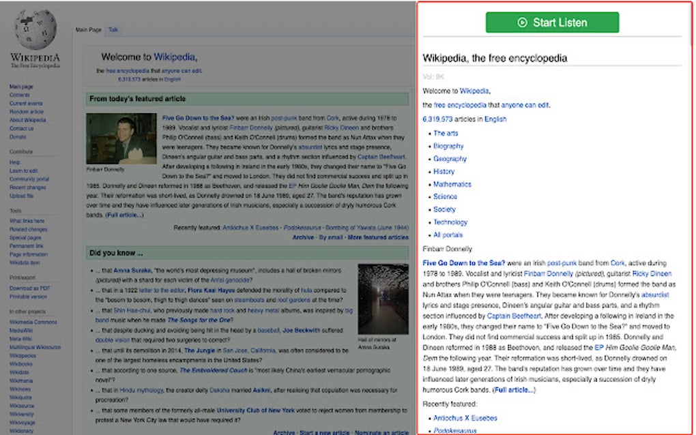Viewport: 696px width, 435px height.
Task: Click the 6,319,573 article count in reader panel
Action: [437, 119]
